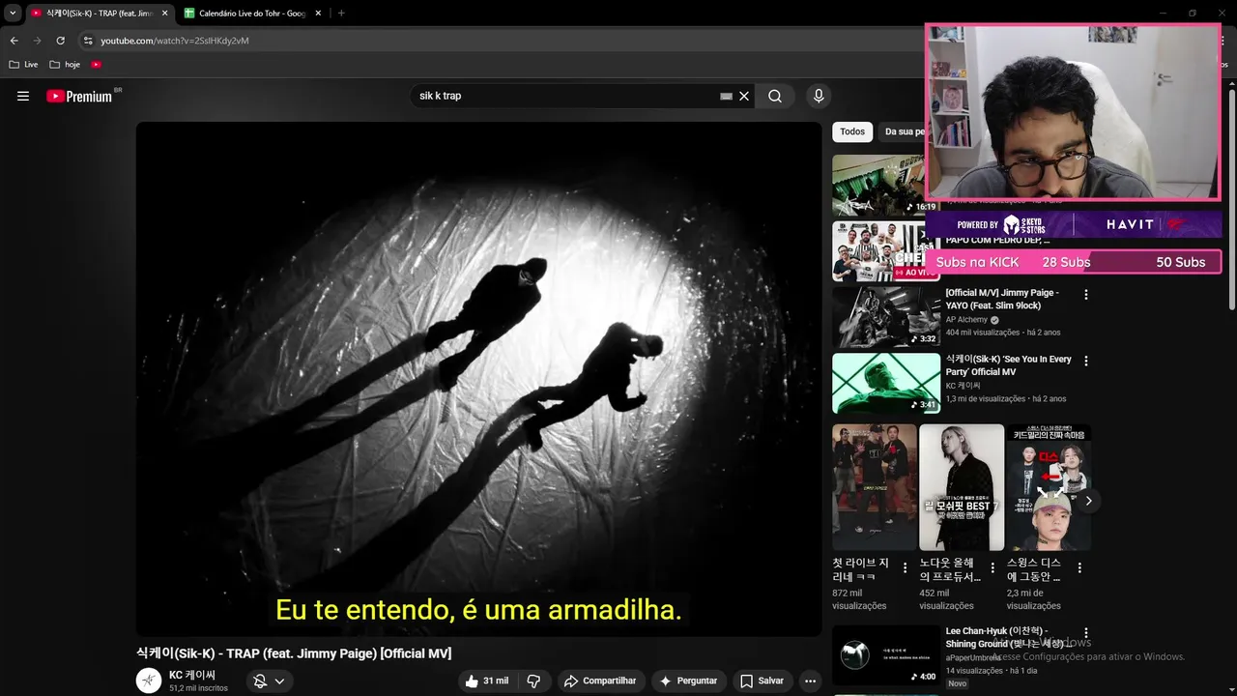Open See You In Every Party thumbnail

coord(886,383)
